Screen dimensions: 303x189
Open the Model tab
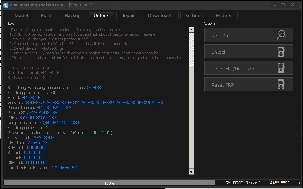(21, 15)
